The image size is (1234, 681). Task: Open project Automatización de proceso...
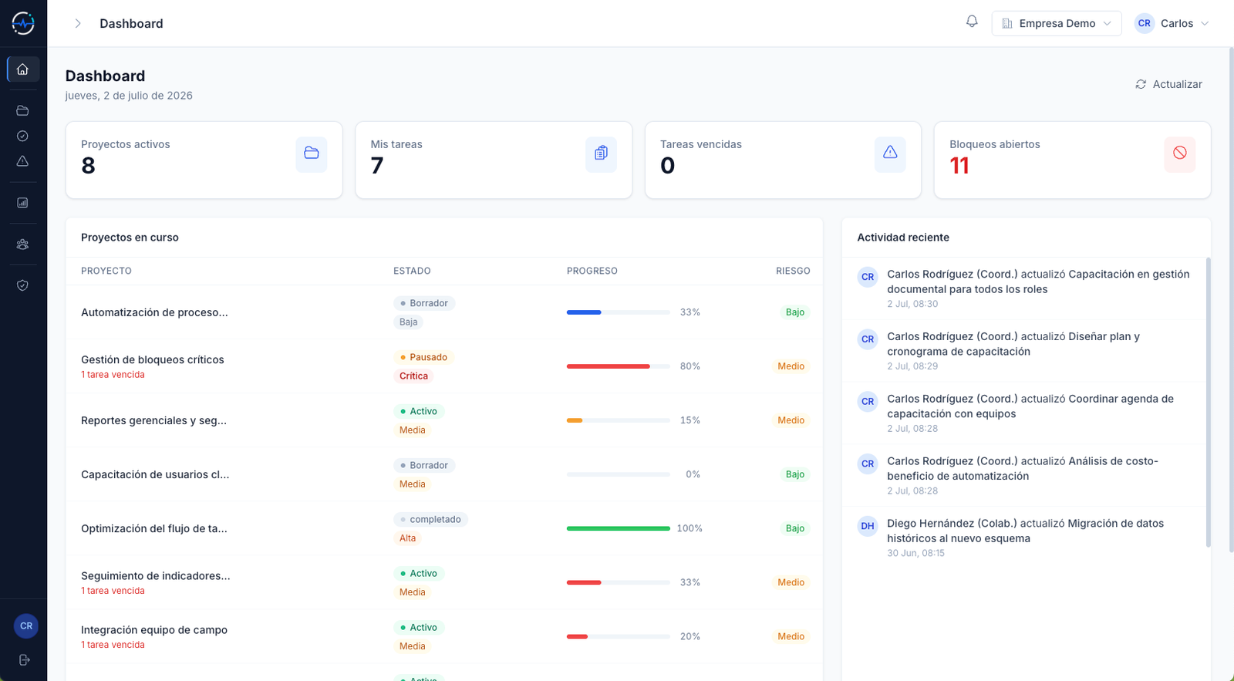pyautogui.click(x=154, y=312)
